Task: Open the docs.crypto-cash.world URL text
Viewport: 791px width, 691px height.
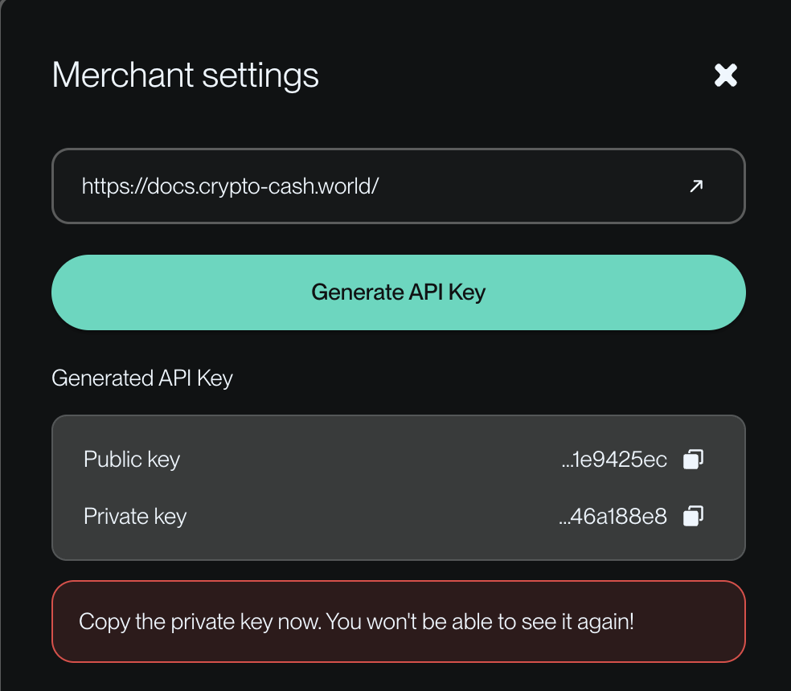Action: (230, 186)
